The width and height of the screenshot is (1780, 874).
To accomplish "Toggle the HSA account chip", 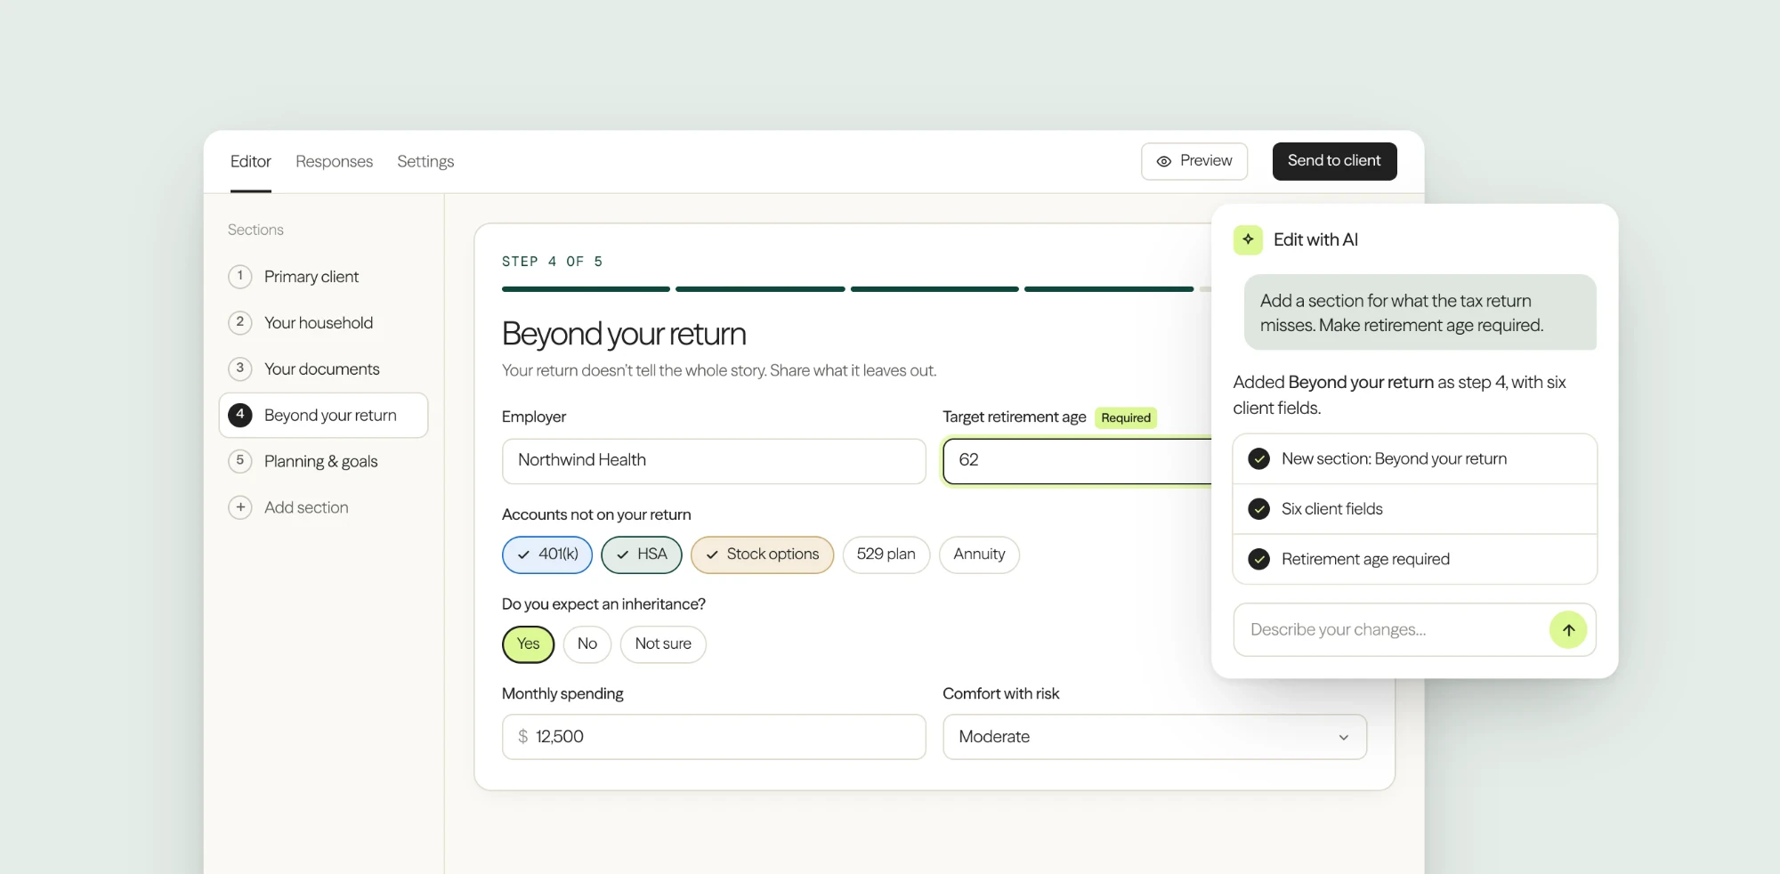I will click(x=641, y=554).
